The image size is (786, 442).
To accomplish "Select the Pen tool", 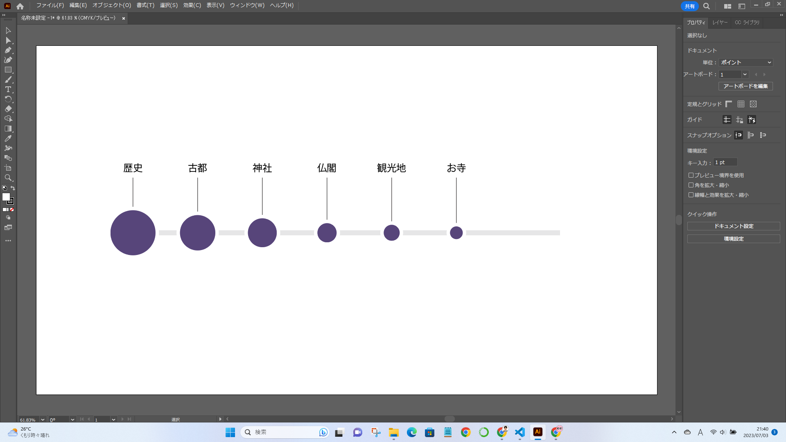I will (x=8, y=50).
